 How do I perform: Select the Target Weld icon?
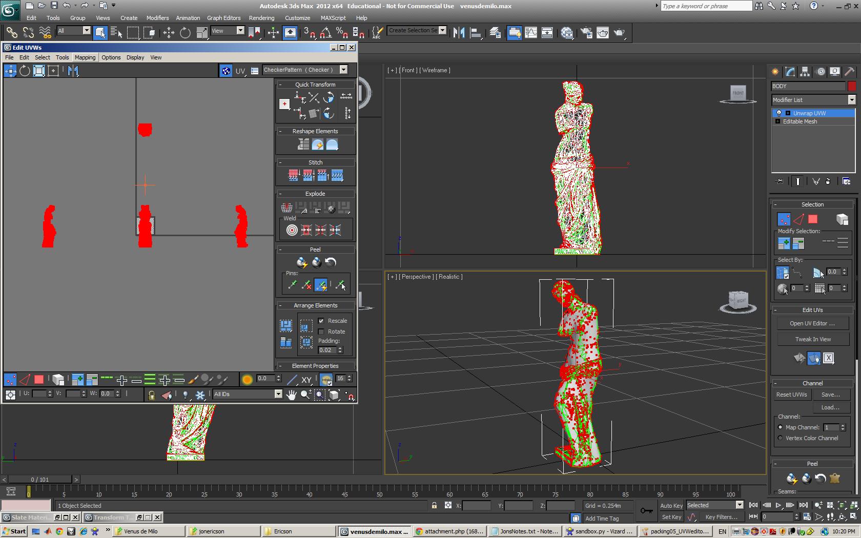(292, 230)
